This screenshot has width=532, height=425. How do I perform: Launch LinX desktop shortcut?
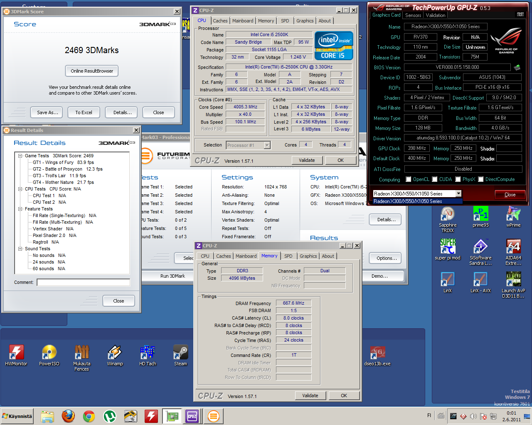tap(448, 283)
